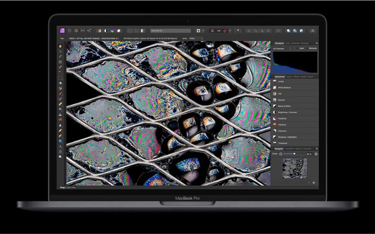The height and width of the screenshot is (234, 375).
Task: Open the Swatches tab
Action: [294, 43]
